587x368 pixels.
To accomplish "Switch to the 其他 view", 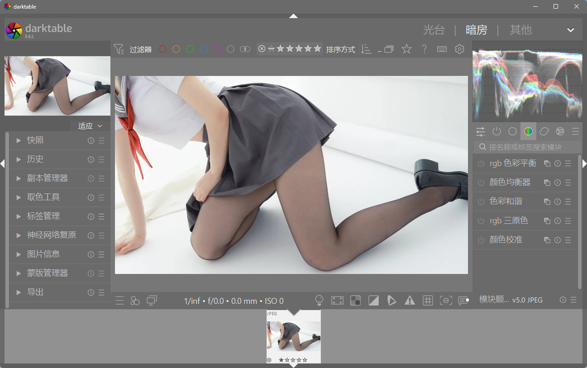I will coord(520,30).
